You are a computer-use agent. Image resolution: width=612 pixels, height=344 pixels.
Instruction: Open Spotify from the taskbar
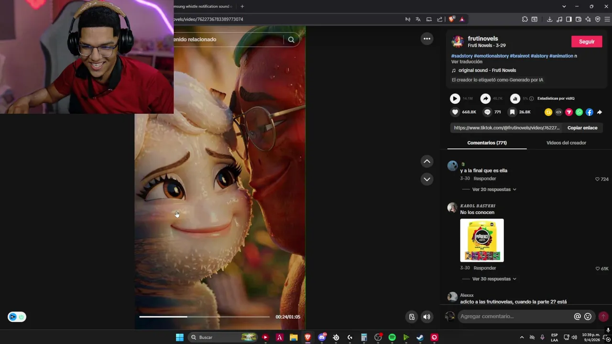point(392,337)
